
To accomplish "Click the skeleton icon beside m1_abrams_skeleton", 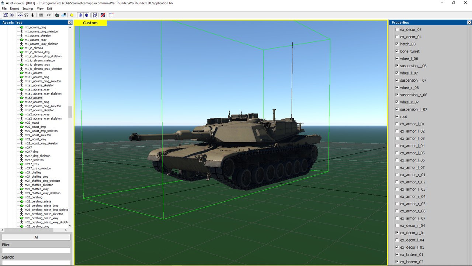I will pyautogui.click(x=21, y=35).
